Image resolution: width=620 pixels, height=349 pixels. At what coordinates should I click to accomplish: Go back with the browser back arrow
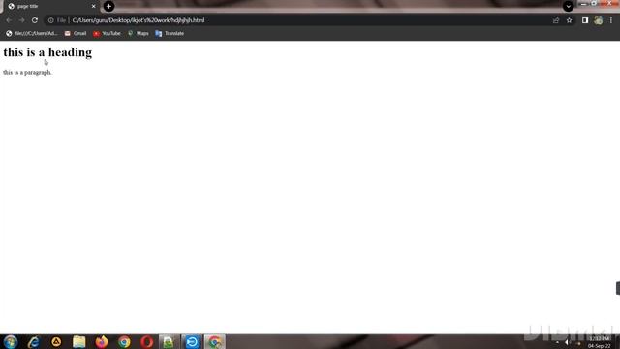pyautogui.click(x=9, y=20)
